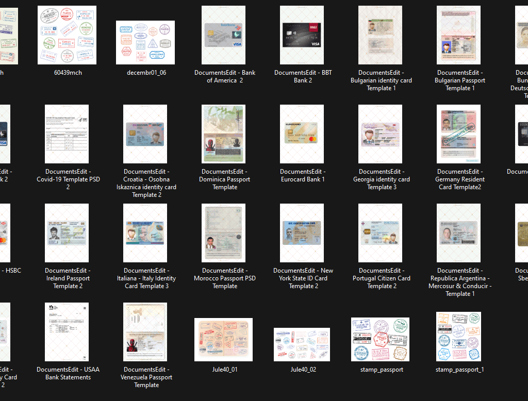Screen dimensions: 528x401
Task: Click the file name 'Jule40_02'
Action: pyautogui.click(x=303, y=370)
